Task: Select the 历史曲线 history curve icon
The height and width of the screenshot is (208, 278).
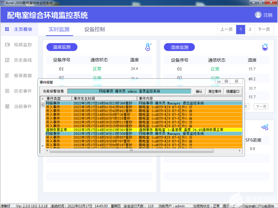Action: (7, 60)
